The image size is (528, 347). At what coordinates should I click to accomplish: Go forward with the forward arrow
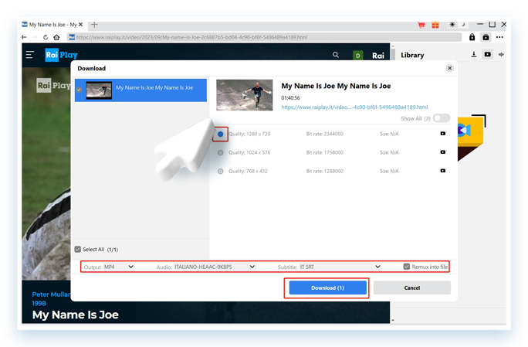tap(34, 37)
